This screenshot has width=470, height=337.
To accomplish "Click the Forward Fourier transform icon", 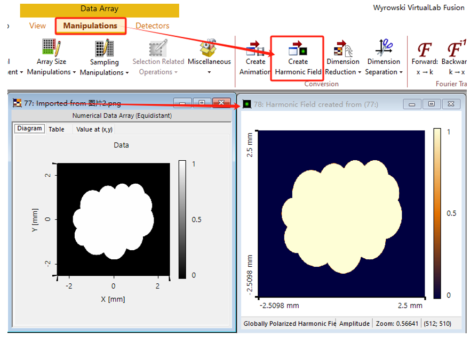I will pyautogui.click(x=424, y=49).
